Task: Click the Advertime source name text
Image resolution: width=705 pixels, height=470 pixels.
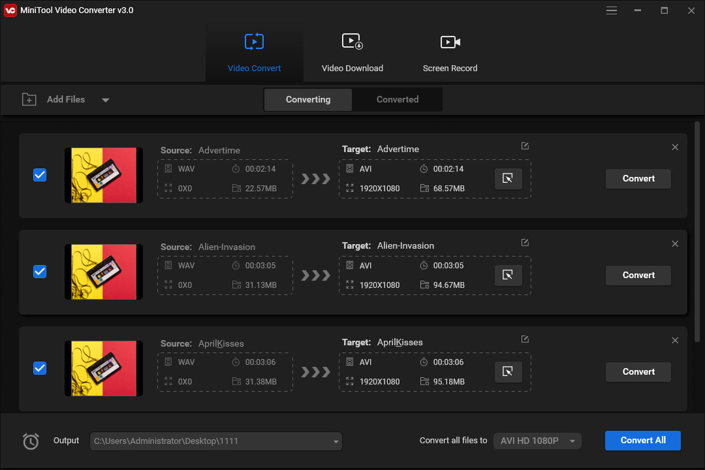Action: coord(219,150)
